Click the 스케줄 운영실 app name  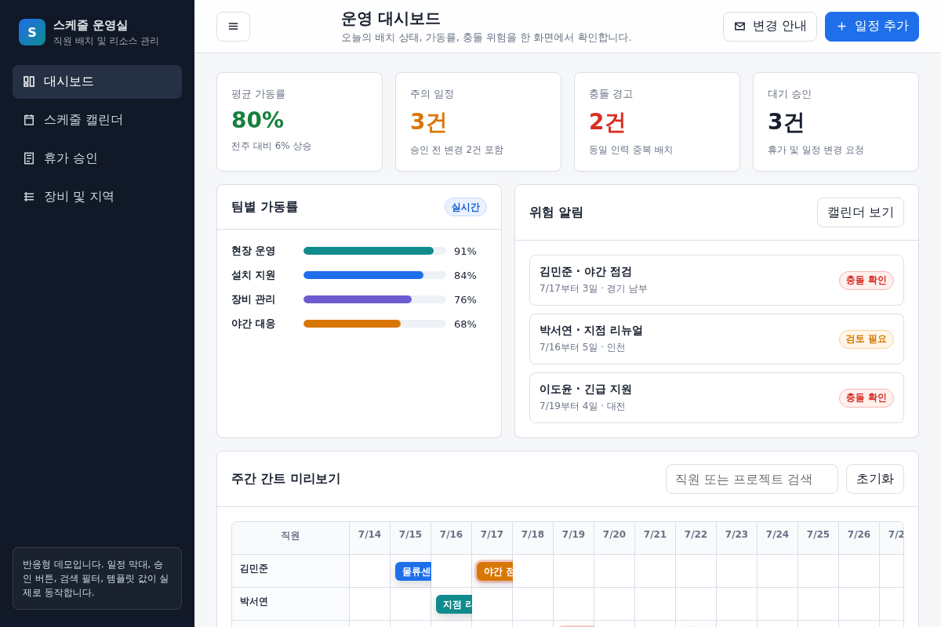90,25
